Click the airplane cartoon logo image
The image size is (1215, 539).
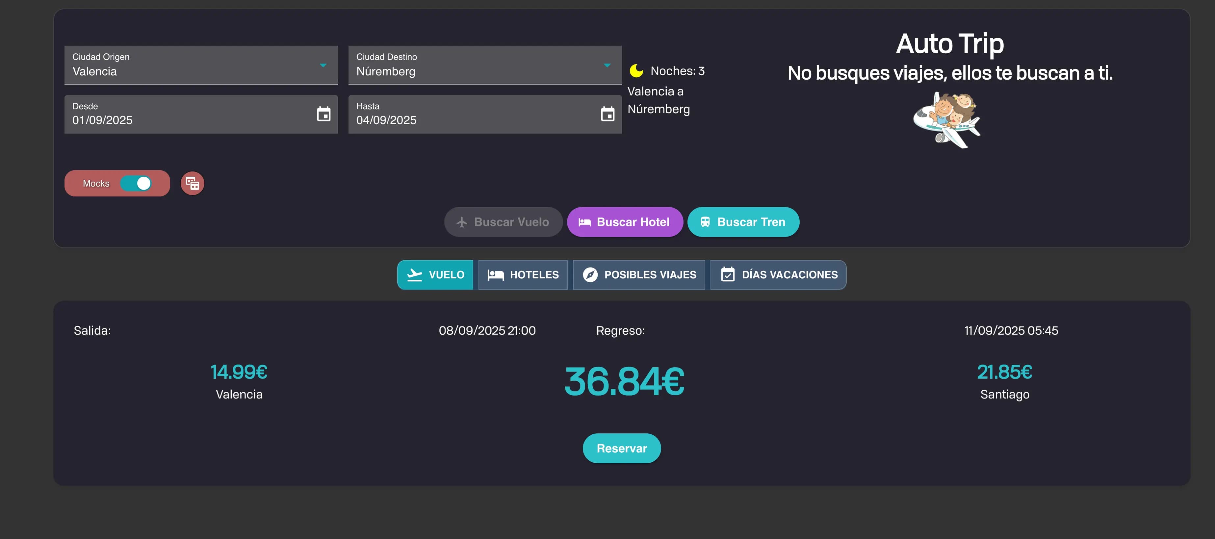[947, 120]
